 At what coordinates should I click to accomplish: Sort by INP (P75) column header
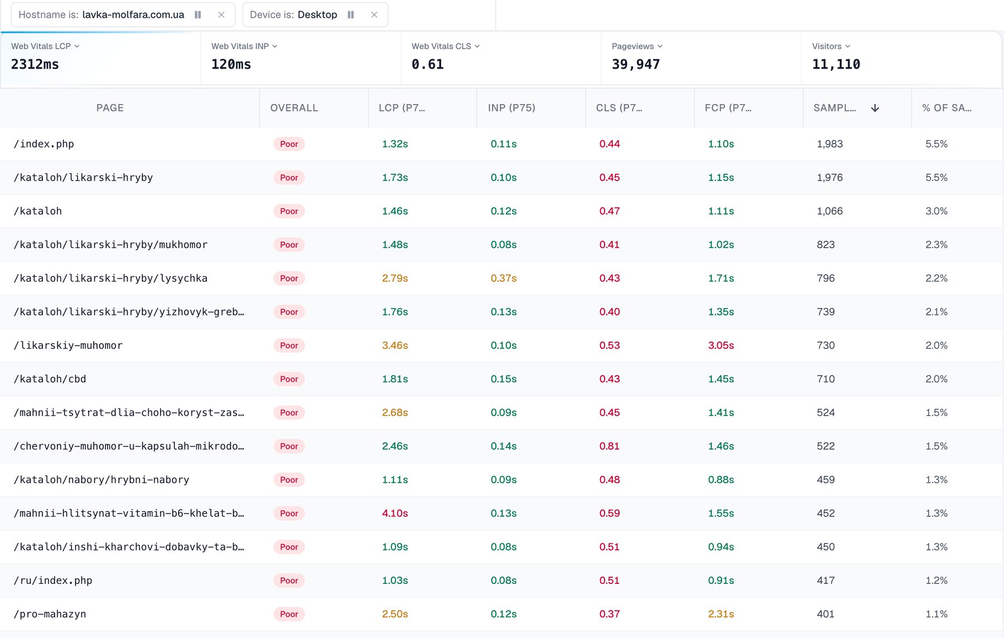(511, 108)
